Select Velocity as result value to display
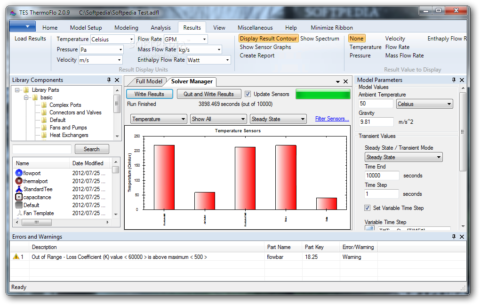This screenshot has width=480, height=305. coord(395,39)
